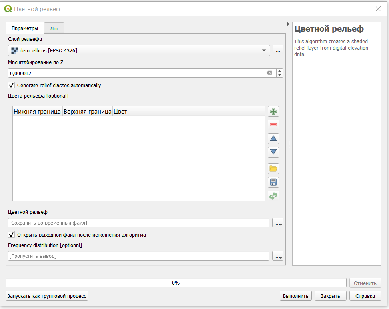Viewport: 389px width, 309px height.
Task: Open Frequency distribution output options
Action: [278, 256]
